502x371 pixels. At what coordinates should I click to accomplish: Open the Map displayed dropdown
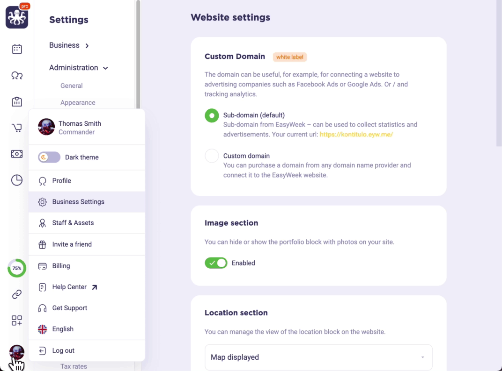click(x=318, y=357)
